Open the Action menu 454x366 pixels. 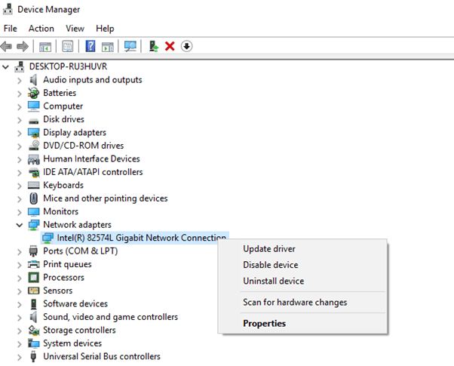point(41,29)
